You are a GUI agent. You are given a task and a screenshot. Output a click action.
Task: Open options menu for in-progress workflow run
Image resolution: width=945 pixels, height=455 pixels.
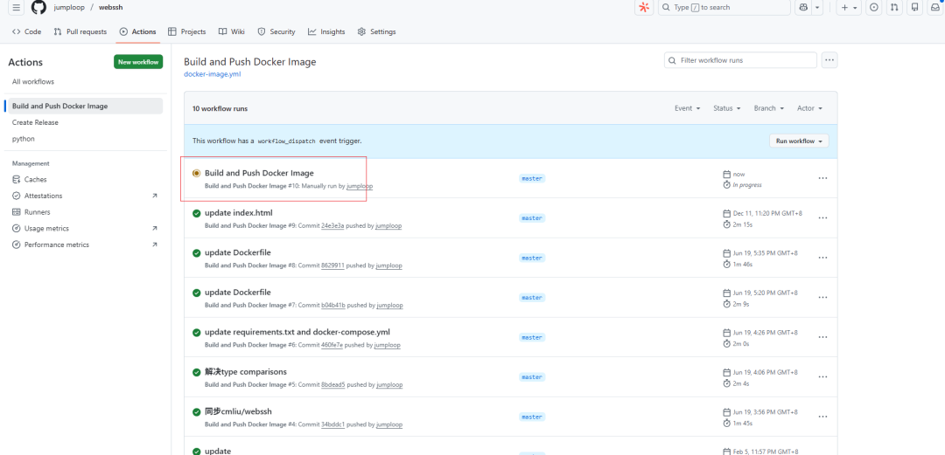tap(822, 178)
